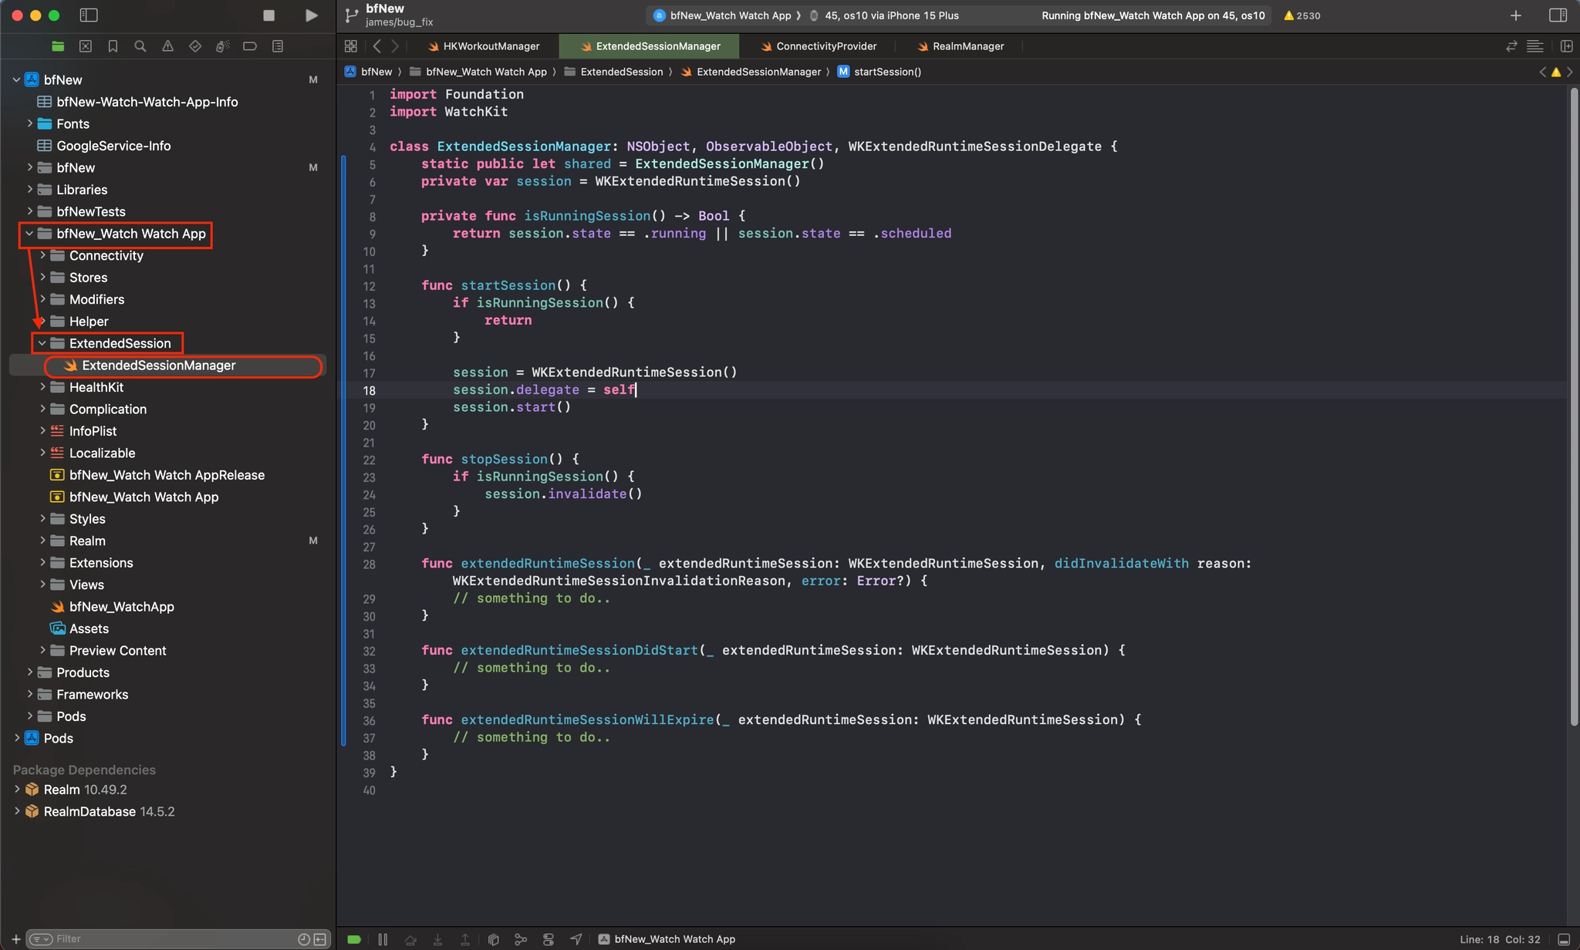The width and height of the screenshot is (1580, 950).
Task: Open the Find navigator search icon
Action: coord(140,46)
